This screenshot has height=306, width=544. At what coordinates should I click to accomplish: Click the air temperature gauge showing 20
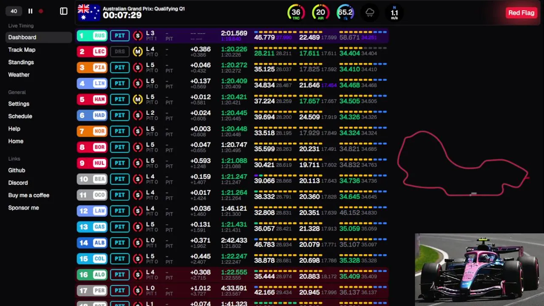pos(320,13)
